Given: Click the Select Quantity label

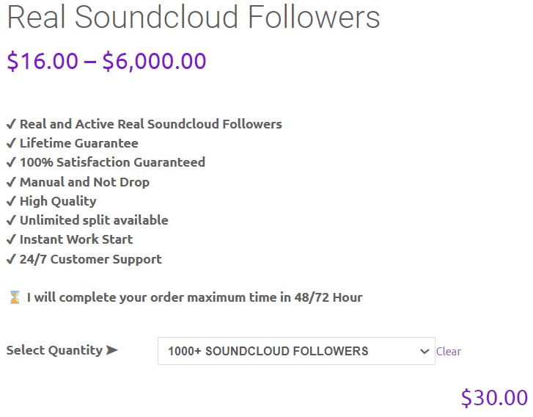Looking at the screenshot, I should 54,350.
